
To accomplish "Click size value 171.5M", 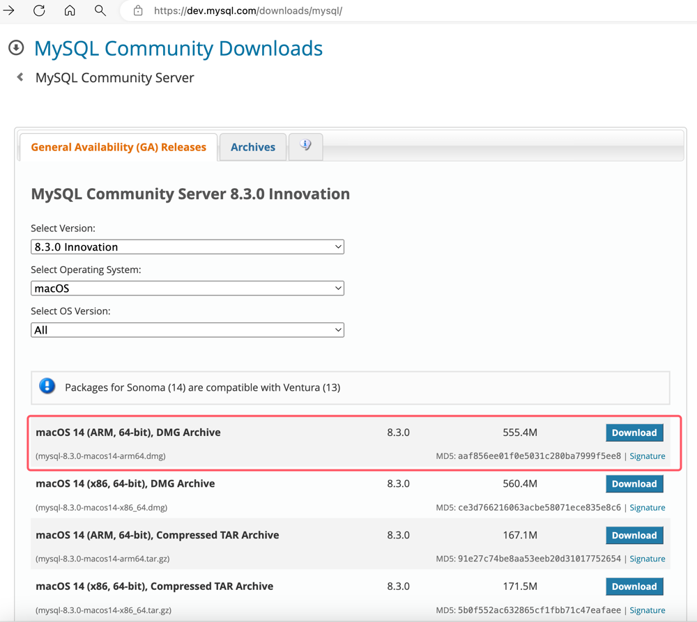I will (x=520, y=586).
